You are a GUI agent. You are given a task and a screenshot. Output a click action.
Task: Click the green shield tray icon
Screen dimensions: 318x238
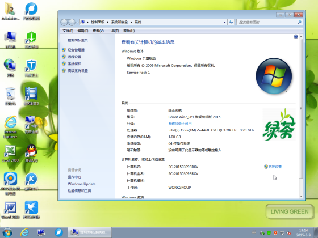tap(269, 233)
